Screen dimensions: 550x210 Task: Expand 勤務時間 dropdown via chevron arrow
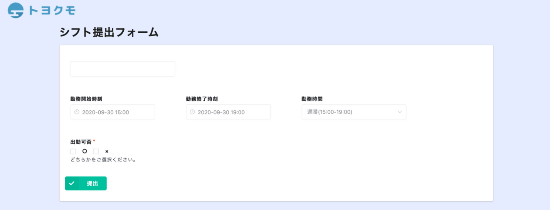(400, 112)
